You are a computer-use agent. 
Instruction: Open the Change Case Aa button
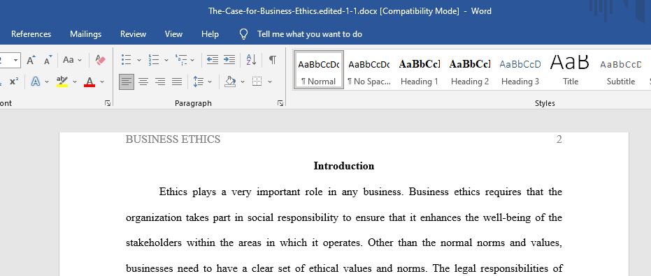69,60
